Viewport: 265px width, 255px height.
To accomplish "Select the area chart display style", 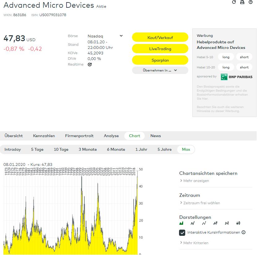I will tap(182, 223).
